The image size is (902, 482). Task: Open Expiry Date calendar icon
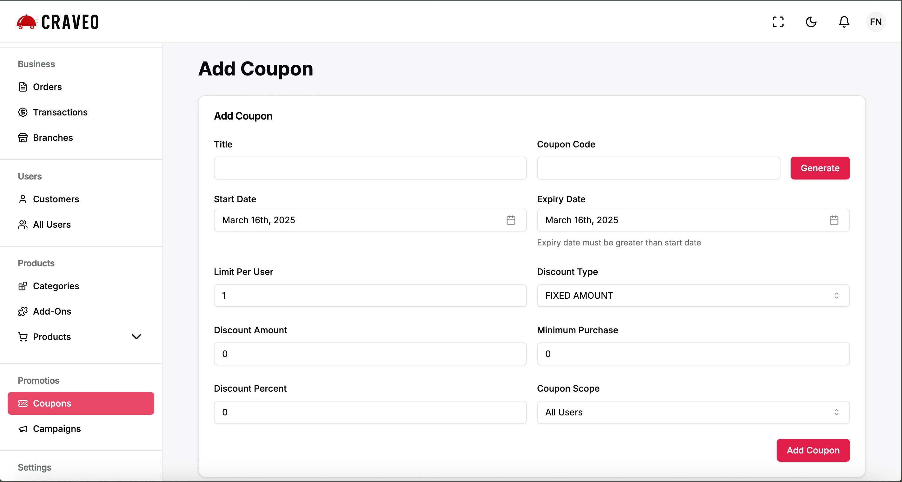pos(834,220)
